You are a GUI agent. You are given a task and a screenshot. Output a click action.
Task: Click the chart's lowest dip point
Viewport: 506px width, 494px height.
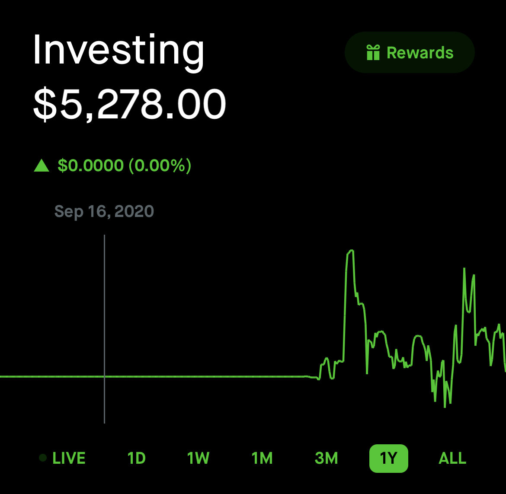click(445, 407)
